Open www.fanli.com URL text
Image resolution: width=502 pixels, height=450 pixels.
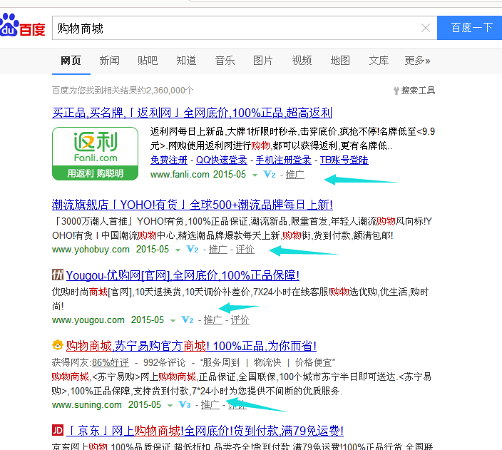coord(180,175)
